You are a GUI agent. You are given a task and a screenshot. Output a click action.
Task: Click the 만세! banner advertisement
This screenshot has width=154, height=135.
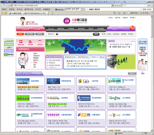click(121, 62)
